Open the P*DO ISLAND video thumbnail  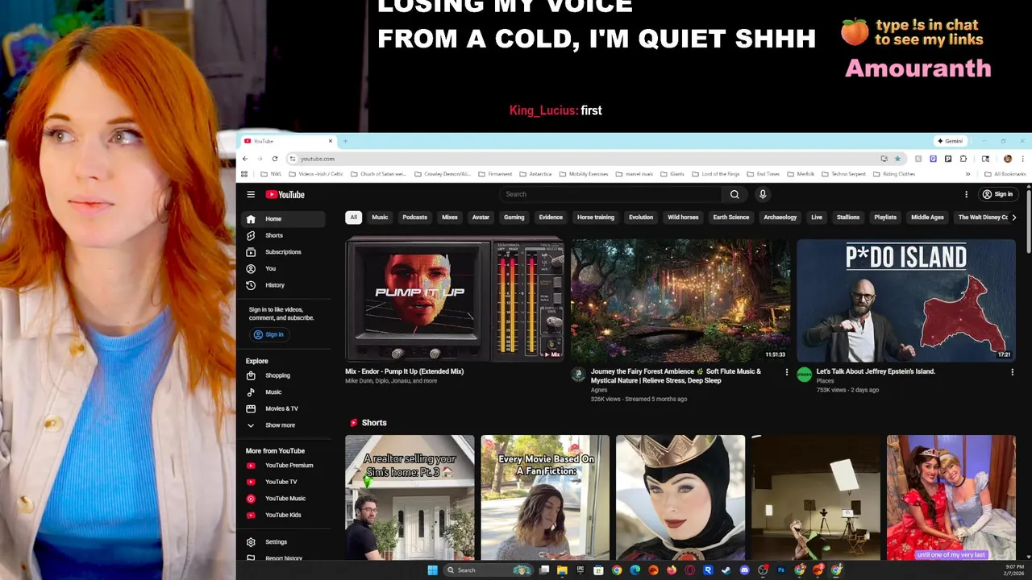pos(906,300)
